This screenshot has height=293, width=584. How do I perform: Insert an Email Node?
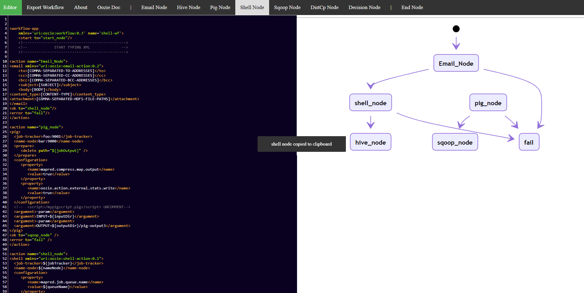(x=154, y=7)
